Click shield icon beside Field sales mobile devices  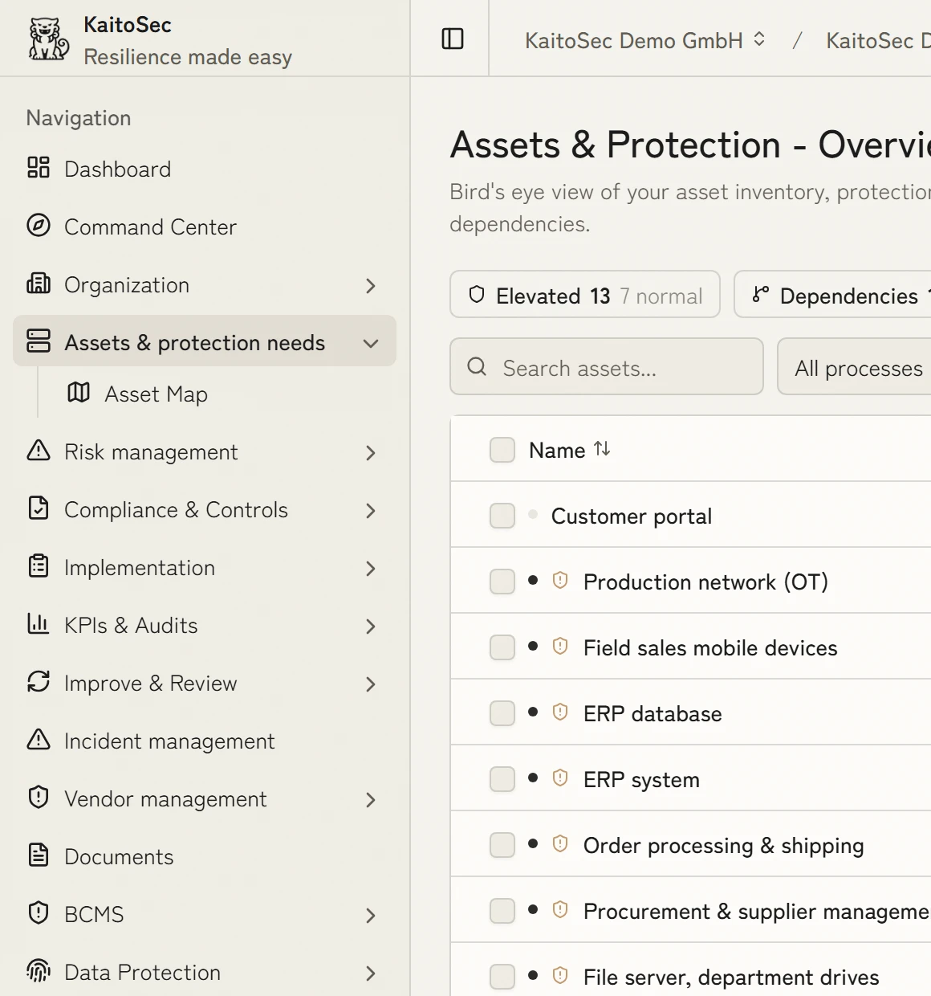pos(560,646)
